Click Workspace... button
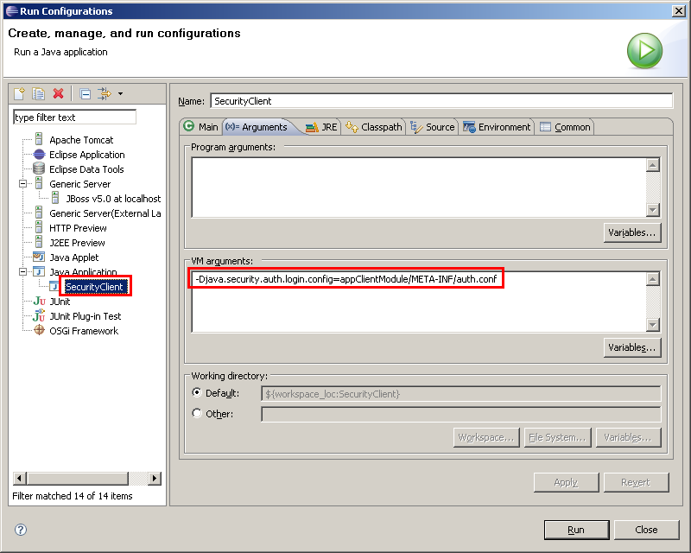 486,437
